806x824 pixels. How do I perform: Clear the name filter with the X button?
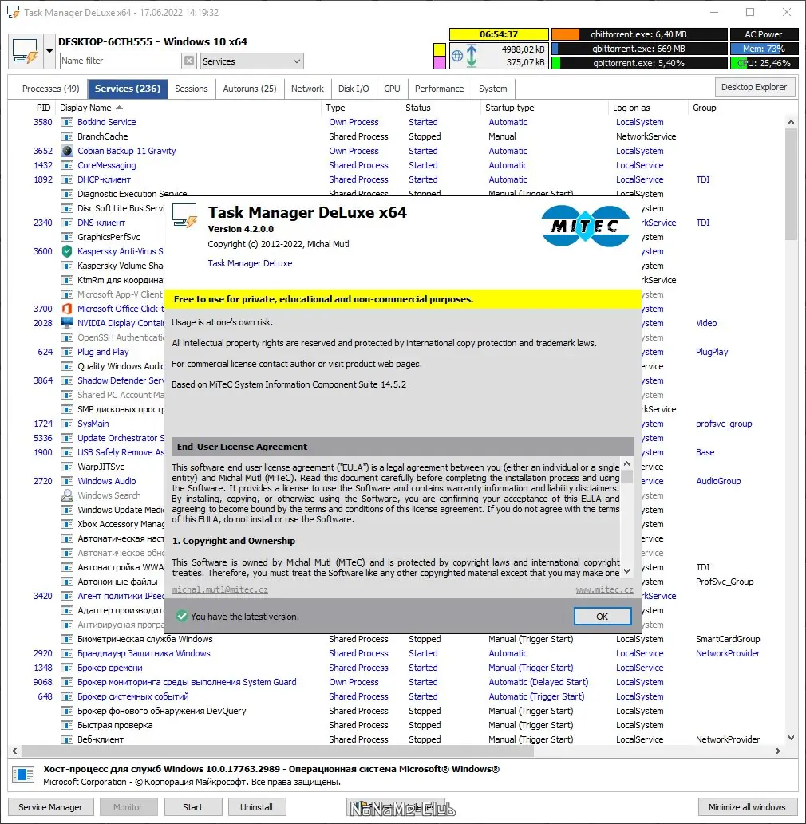click(x=189, y=61)
